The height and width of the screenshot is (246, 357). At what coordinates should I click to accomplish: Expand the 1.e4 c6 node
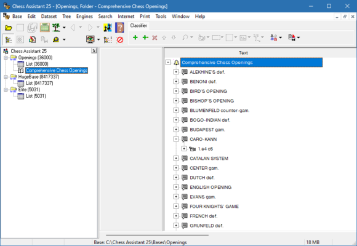pyautogui.click(x=184, y=149)
